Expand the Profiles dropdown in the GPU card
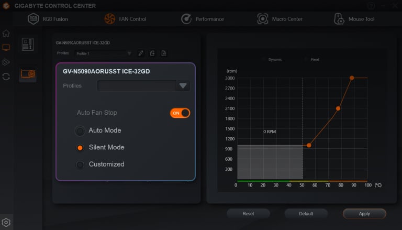The height and width of the screenshot is (230, 402). (x=183, y=86)
